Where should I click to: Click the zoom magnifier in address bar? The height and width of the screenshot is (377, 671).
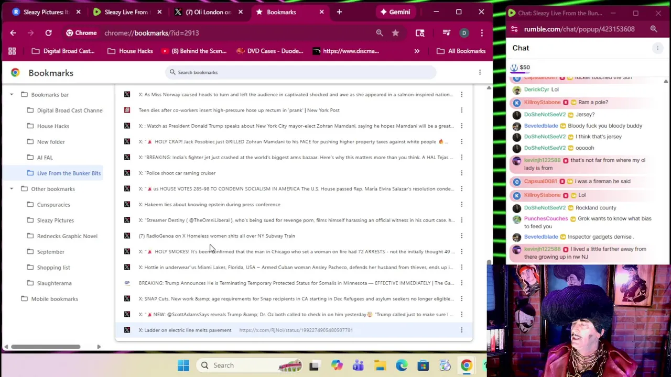pos(380,33)
